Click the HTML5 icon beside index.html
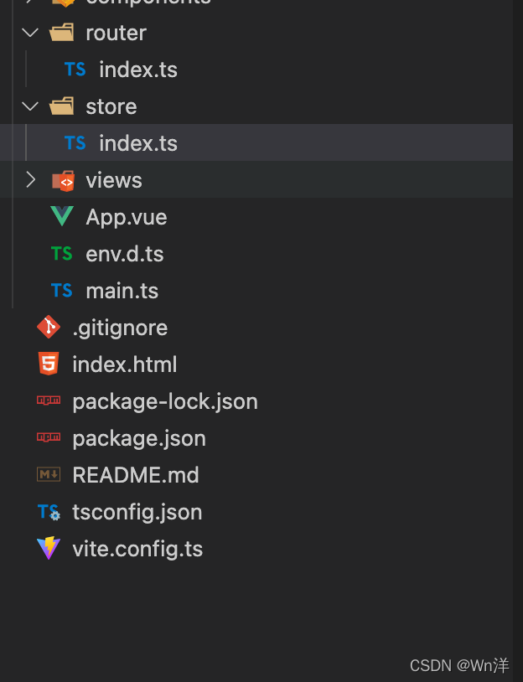The width and height of the screenshot is (523, 682). [x=49, y=364]
